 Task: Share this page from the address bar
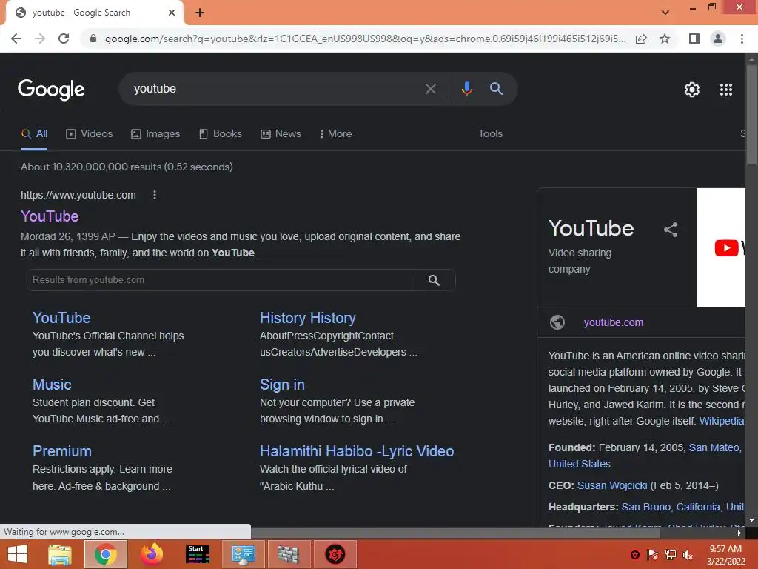point(641,39)
